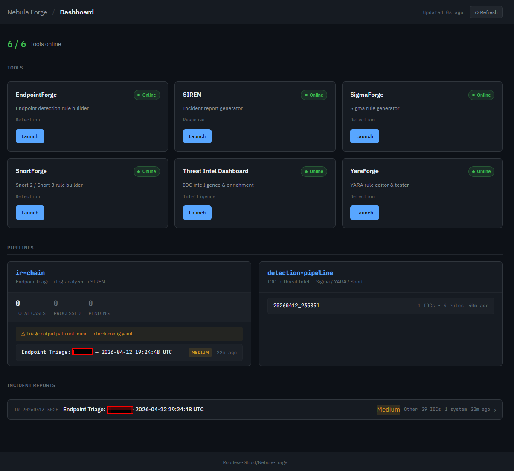Launch the SIREN incident report generator
This screenshot has height=471, width=514.
(197, 136)
